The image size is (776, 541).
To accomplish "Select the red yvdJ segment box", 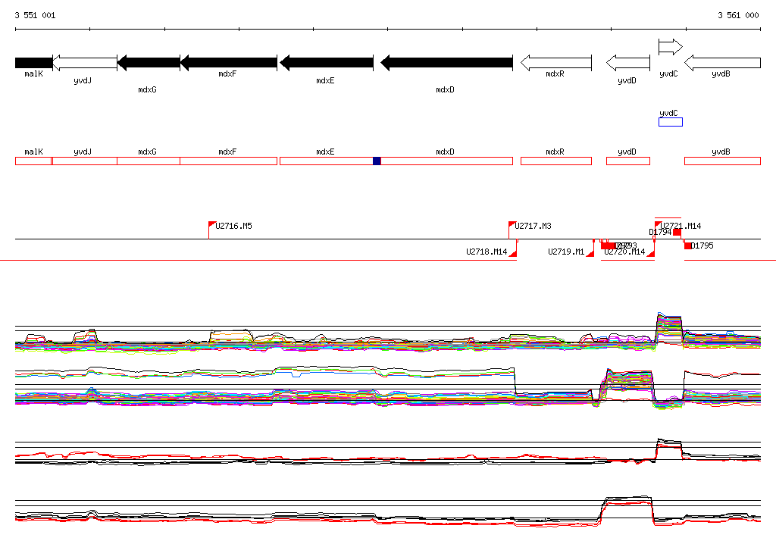I will coord(85,161).
